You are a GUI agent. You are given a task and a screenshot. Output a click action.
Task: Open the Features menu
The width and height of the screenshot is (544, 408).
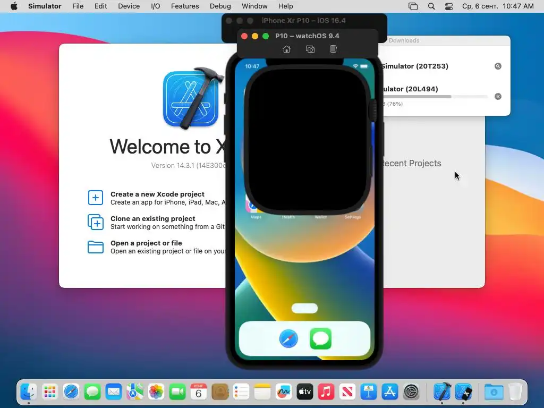coord(185,6)
